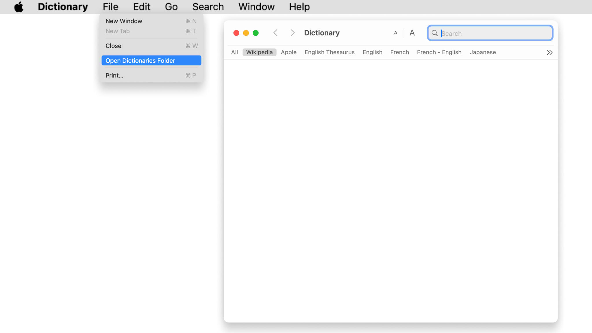Image resolution: width=592 pixels, height=333 pixels.
Task: Focus the Search input field
Action: coord(490,33)
